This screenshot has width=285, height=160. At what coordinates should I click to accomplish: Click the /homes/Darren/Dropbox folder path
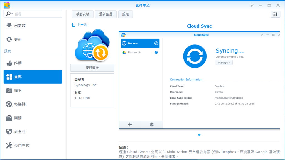coord(229,98)
